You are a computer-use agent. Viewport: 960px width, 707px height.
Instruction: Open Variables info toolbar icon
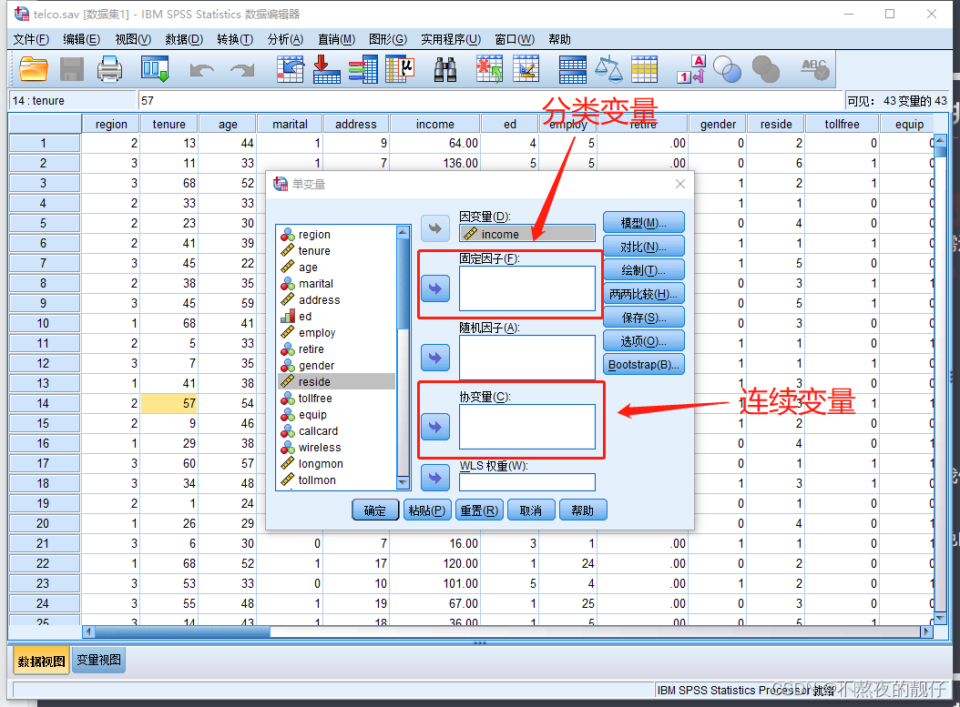[x=363, y=69]
